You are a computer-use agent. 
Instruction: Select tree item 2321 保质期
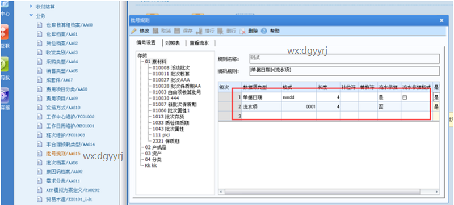tap(166, 141)
